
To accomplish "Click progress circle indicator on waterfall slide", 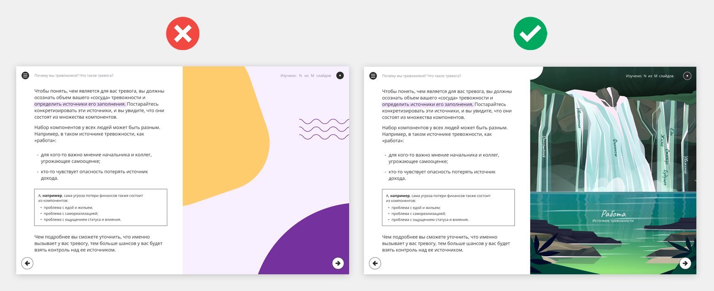I will pyautogui.click(x=687, y=76).
